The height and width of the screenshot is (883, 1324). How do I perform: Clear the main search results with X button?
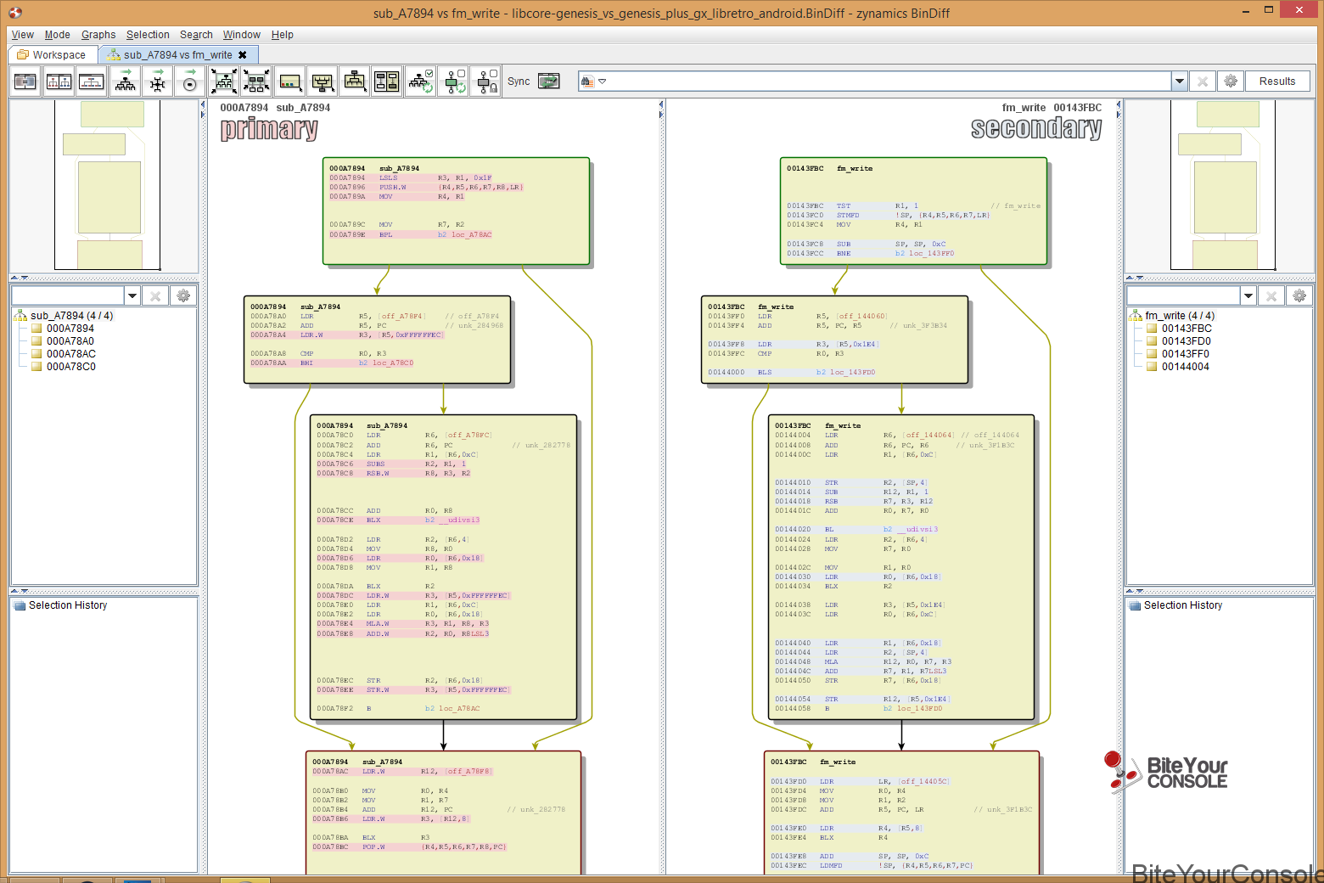coord(1202,82)
